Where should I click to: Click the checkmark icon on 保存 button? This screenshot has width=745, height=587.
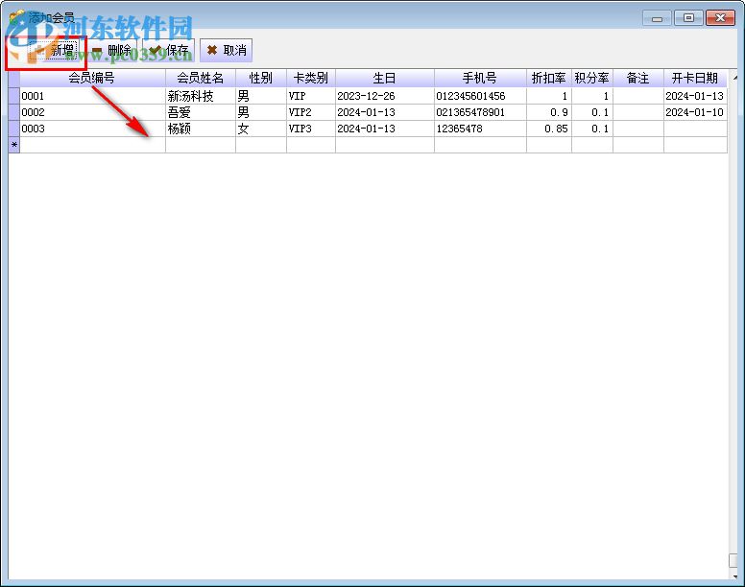pyautogui.click(x=155, y=50)
